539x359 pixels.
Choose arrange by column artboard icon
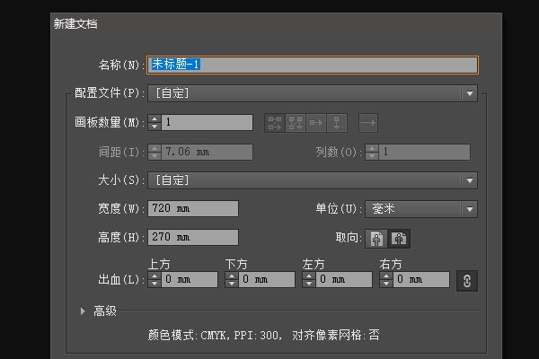click(x=337, y=123)
